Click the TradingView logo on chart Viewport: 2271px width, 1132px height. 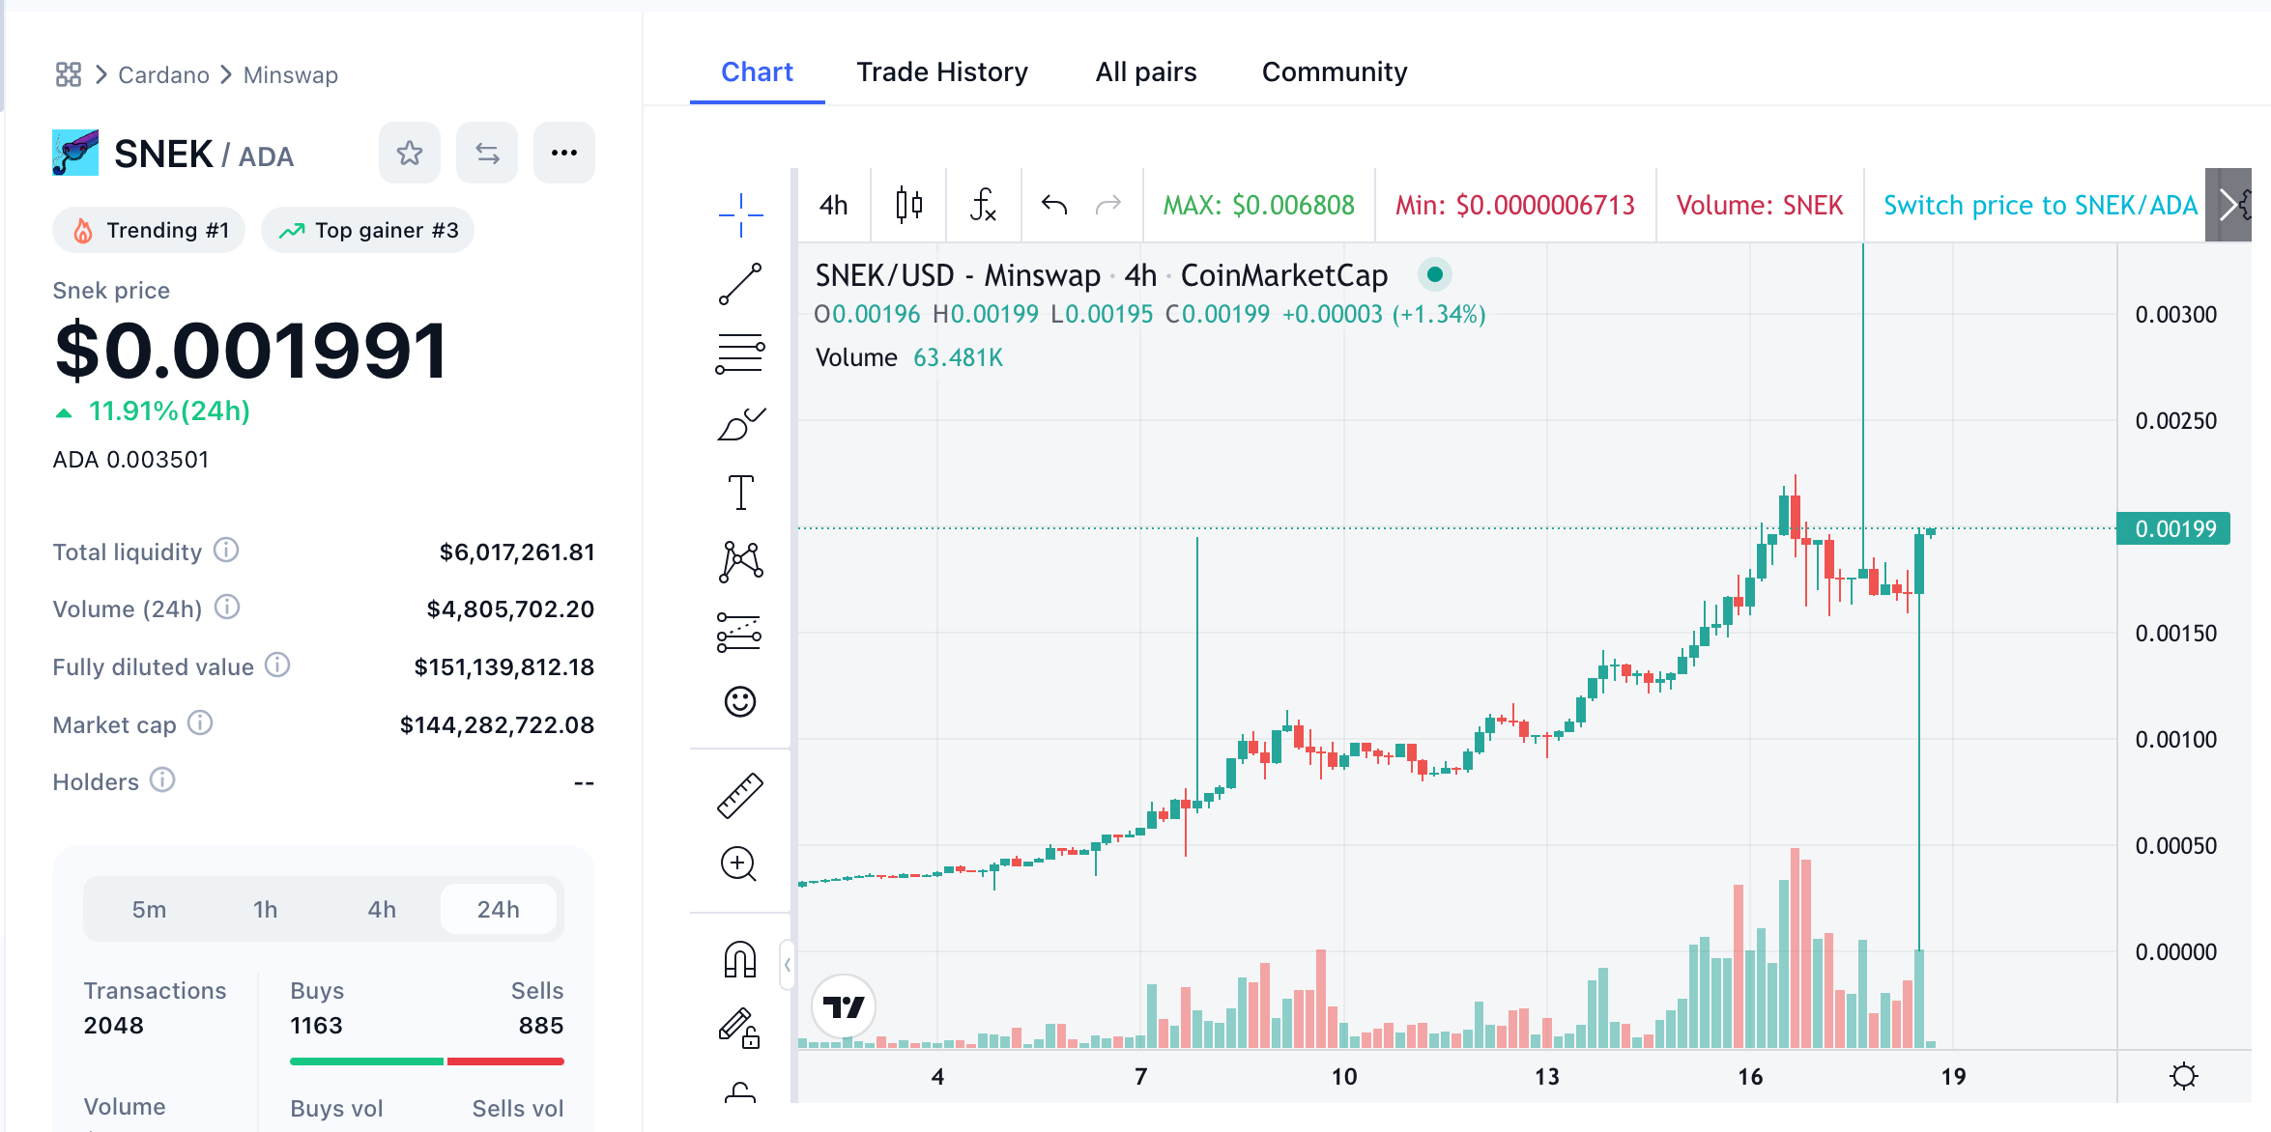pos(844,1006)
